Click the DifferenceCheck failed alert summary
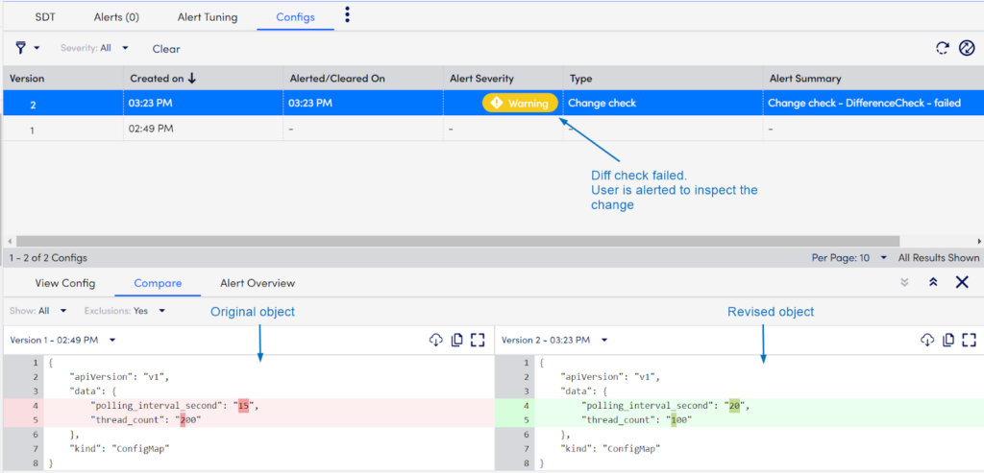Screen dimensions: 984x473 click(x=864, y=103)
